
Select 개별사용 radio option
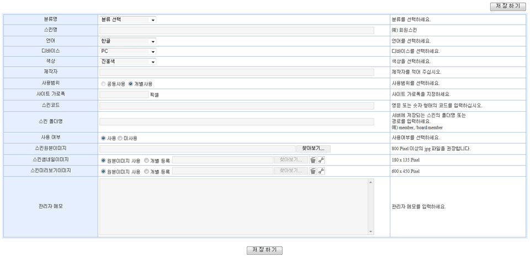click(131, 84)
